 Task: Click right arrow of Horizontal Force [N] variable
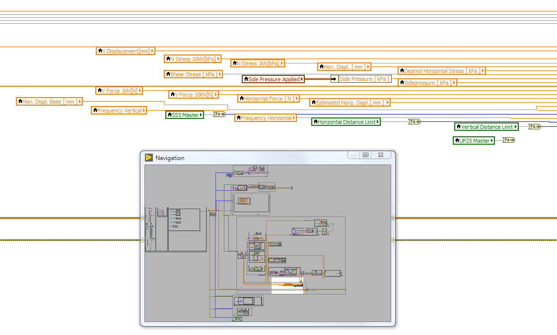tap(297, 99)
